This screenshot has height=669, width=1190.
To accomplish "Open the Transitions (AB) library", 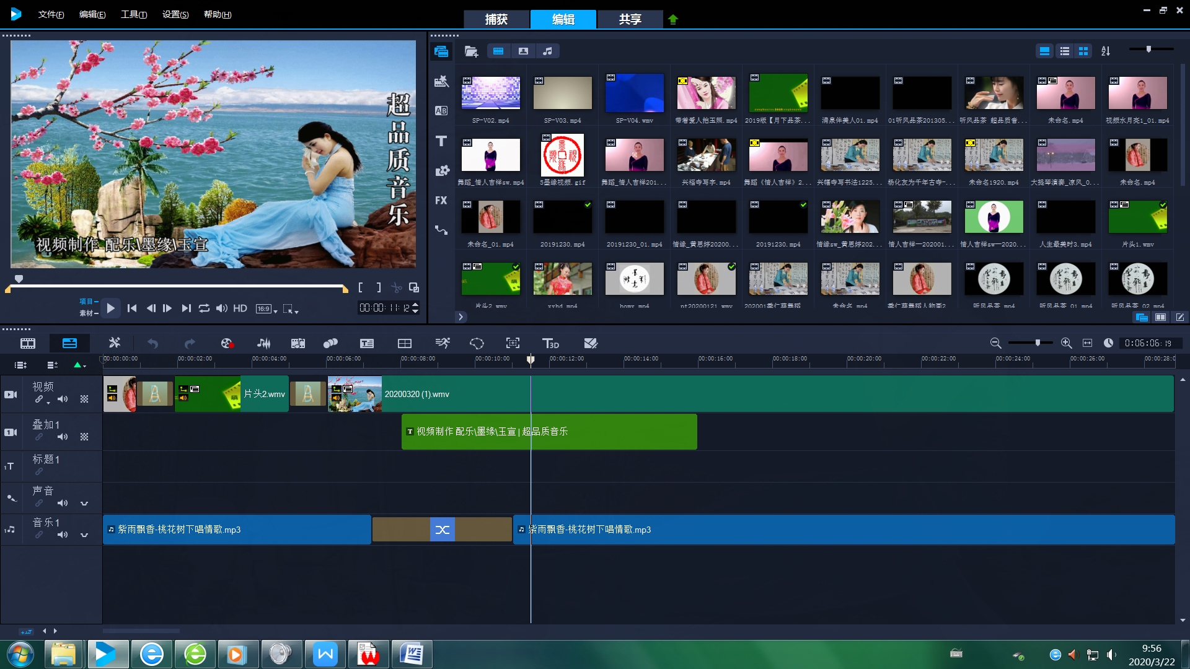I will 441,111.
